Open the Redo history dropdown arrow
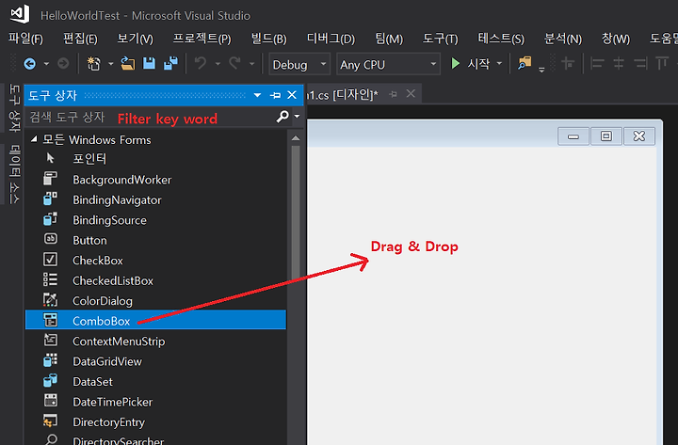 tap(252, 64)
